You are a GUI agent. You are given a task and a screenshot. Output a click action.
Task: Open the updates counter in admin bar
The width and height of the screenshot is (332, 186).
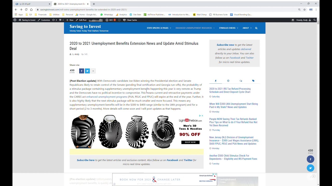point(54,20)
